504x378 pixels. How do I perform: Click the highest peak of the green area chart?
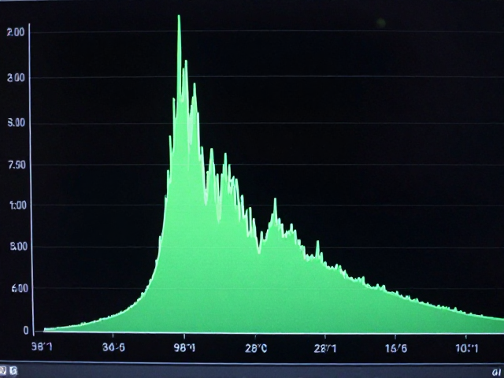click(179, 17)
